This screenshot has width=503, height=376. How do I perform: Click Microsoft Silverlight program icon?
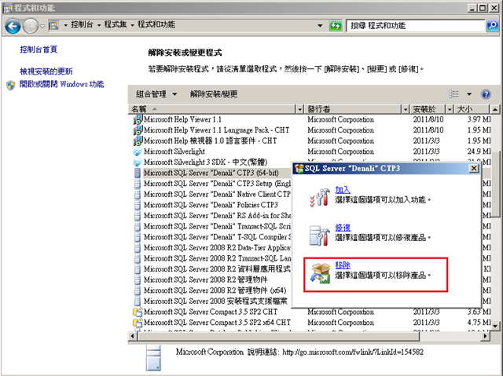tap(138, 151)
